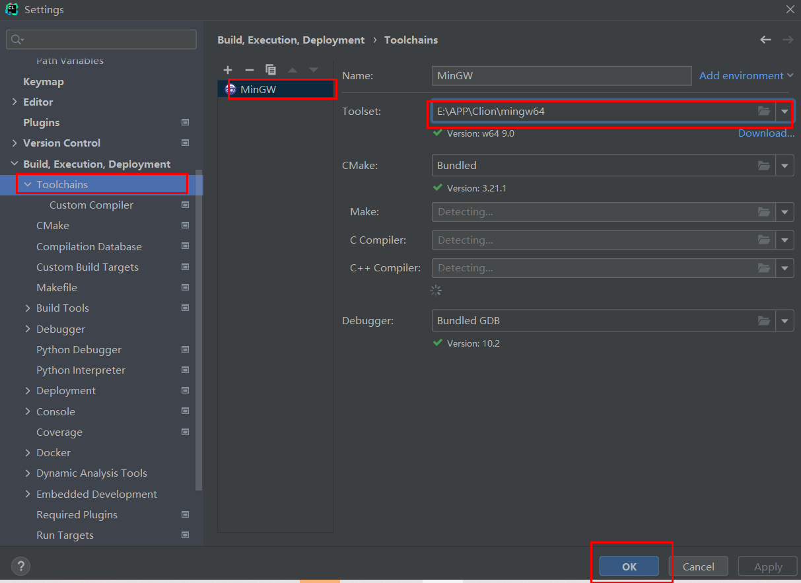Open Add environment dropdown

click(746, 75)
